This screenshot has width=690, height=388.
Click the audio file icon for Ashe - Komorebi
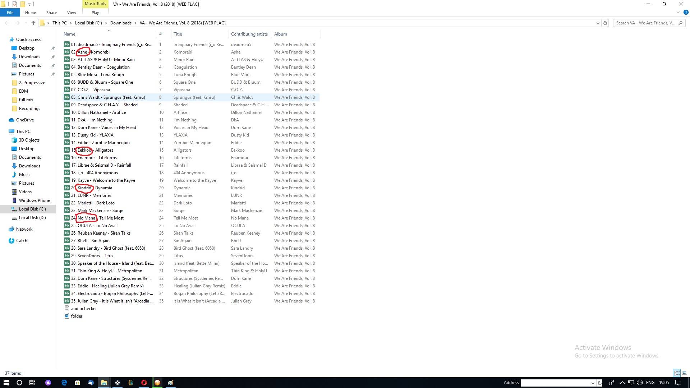click(x=66, y=52)
